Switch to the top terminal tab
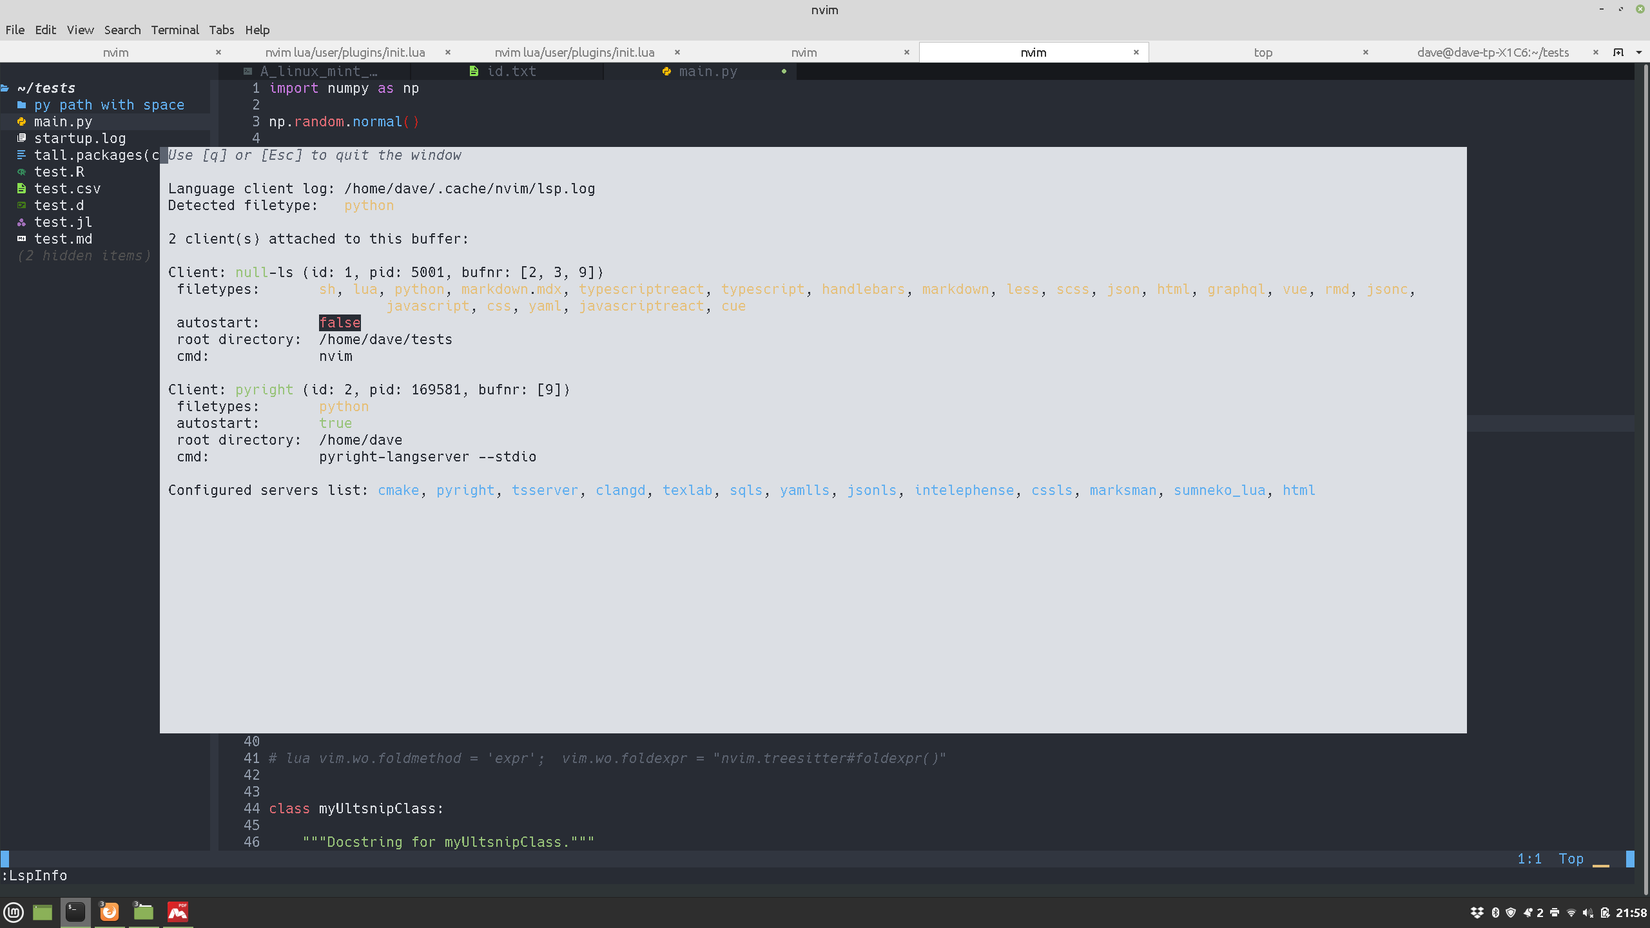Viewport: 1650px width, 928px height. click(1263, 52)
